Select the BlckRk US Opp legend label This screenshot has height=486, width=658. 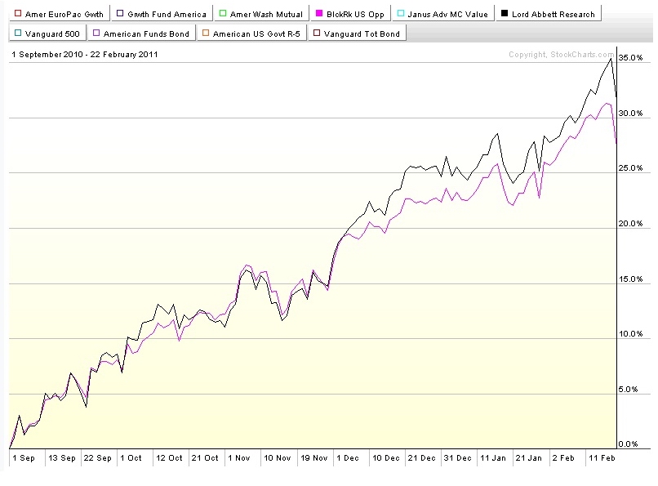[x=355, y=14]
